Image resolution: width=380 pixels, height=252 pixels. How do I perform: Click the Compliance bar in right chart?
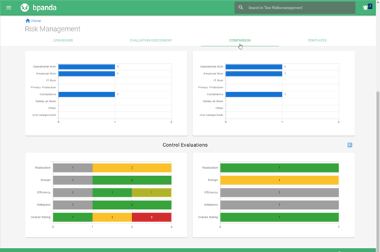click(254, 94)
